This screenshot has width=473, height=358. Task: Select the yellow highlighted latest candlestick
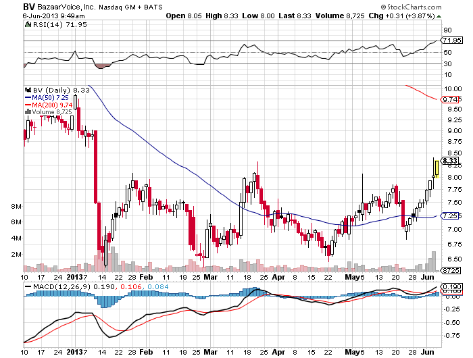tap(437, 169)
